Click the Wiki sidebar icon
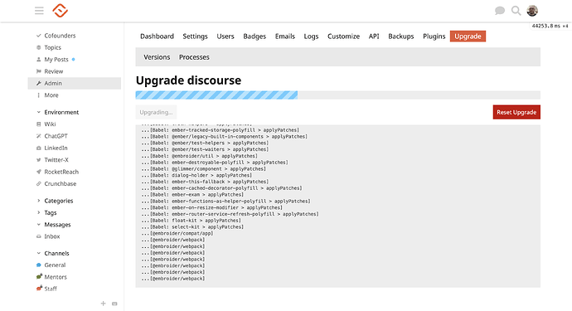Image resolution: width=572 pixels, height=311 pixels. (x=39, y=124)
